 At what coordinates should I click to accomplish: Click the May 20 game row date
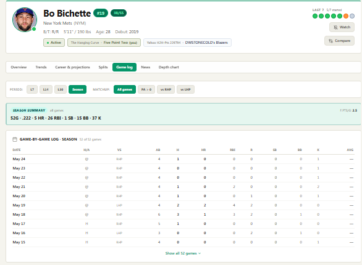19,196
